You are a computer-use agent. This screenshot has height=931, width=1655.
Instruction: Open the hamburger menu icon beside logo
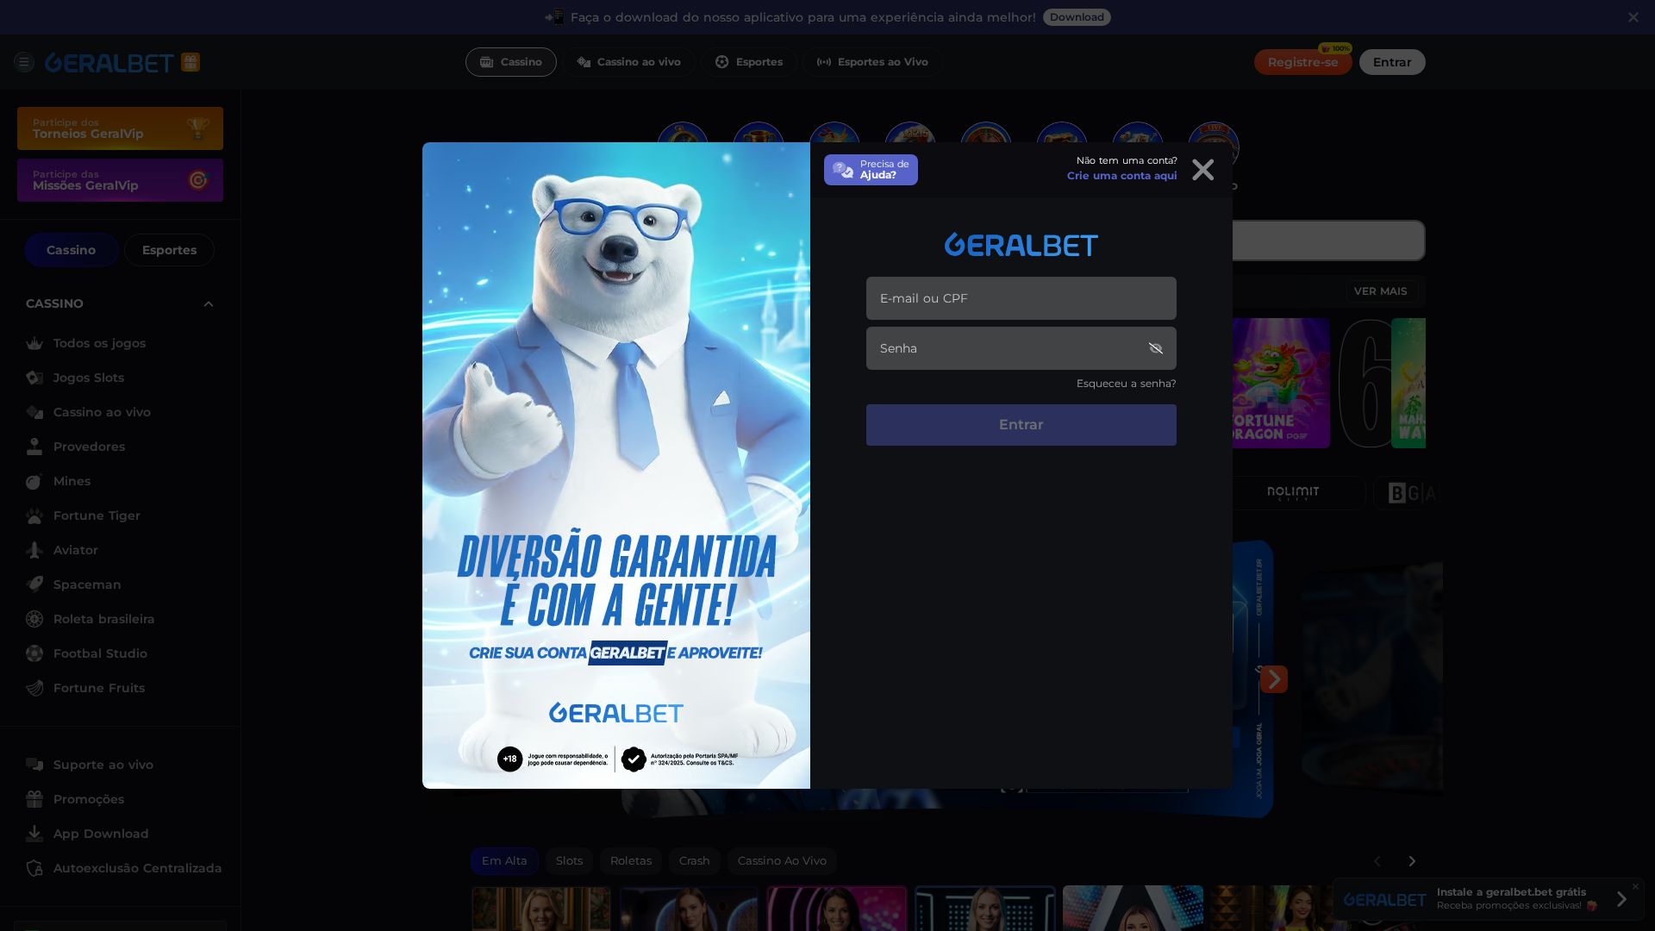pyautogui.click(x=24, y=62)
